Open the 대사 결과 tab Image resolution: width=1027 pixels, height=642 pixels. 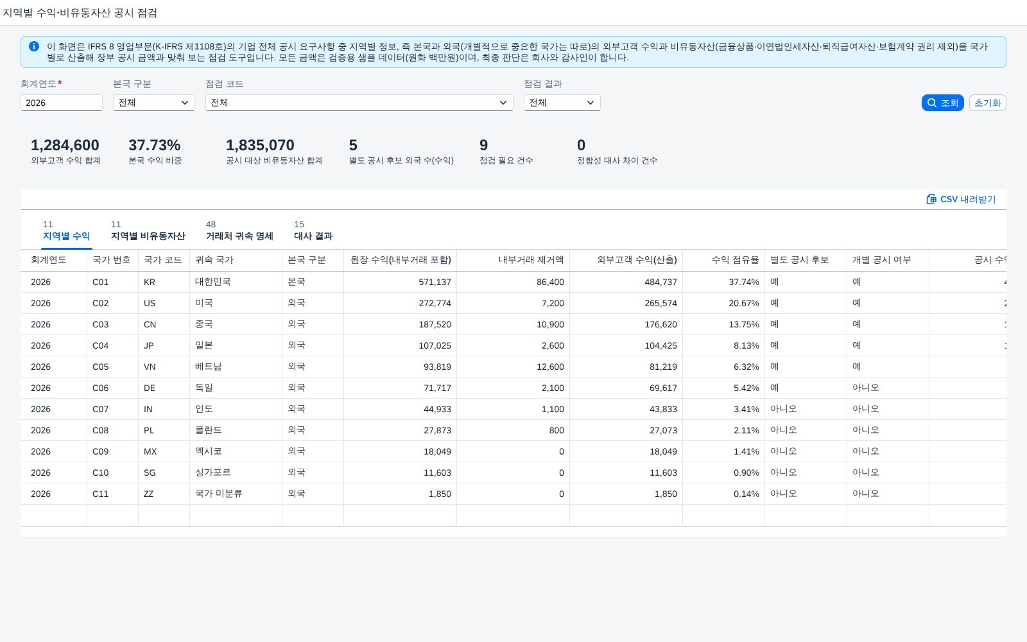click(313, 230)
